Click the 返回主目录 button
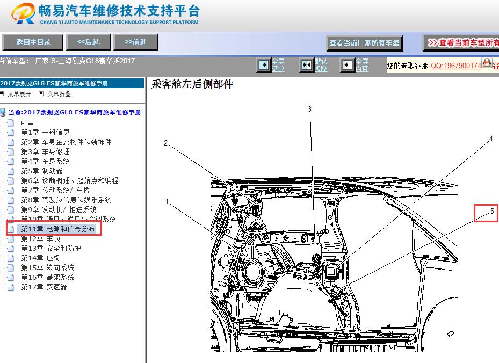 pos(33,42)
